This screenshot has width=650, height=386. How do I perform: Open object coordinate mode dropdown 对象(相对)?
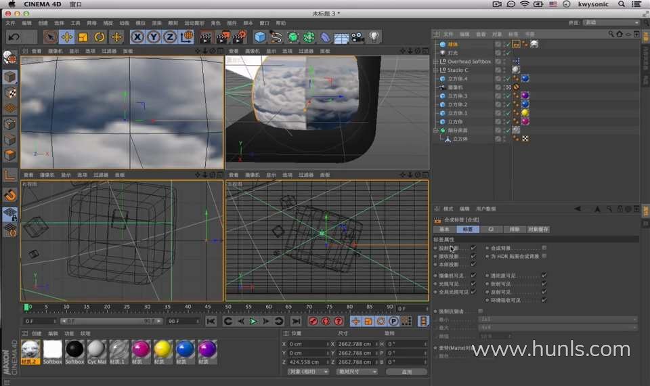pyautogui.click(x=308, y=372)
